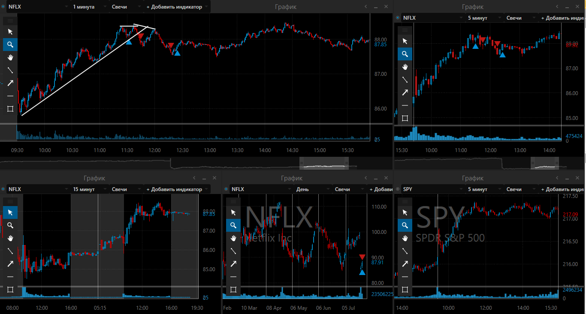Select the arrow tool on the День chart
Viewport: 586px width, 314px height.
233,264
